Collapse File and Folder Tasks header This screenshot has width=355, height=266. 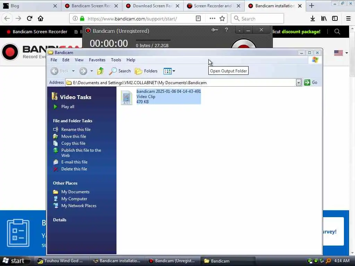[x=73, y=121]
